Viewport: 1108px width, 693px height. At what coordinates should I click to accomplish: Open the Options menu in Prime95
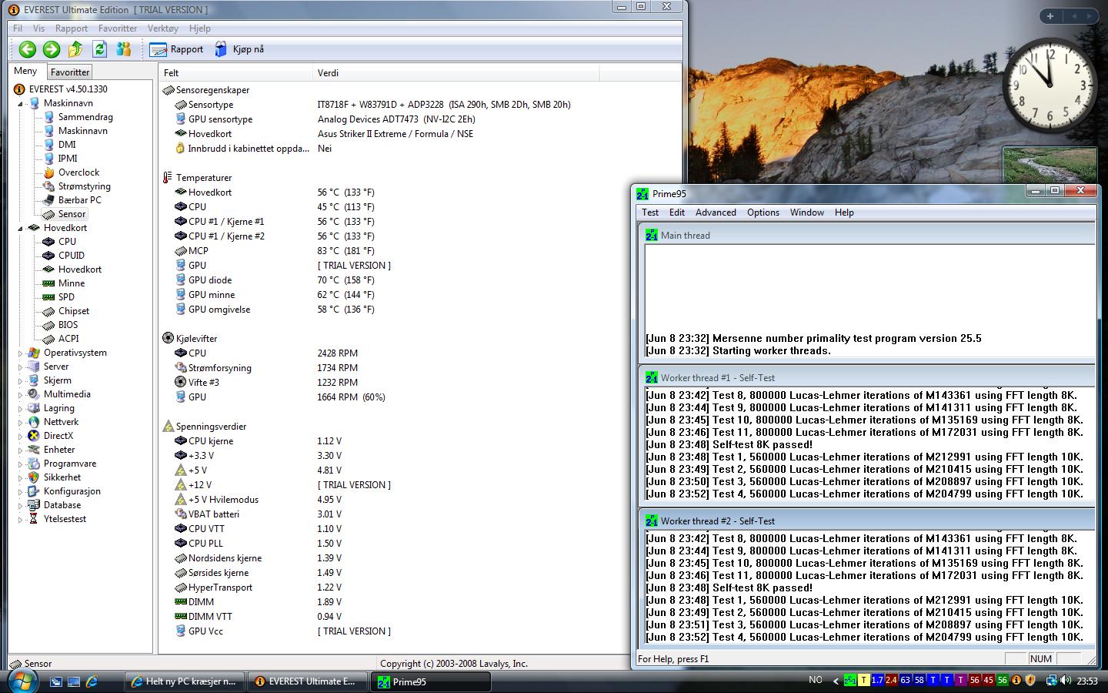(763, 213)
